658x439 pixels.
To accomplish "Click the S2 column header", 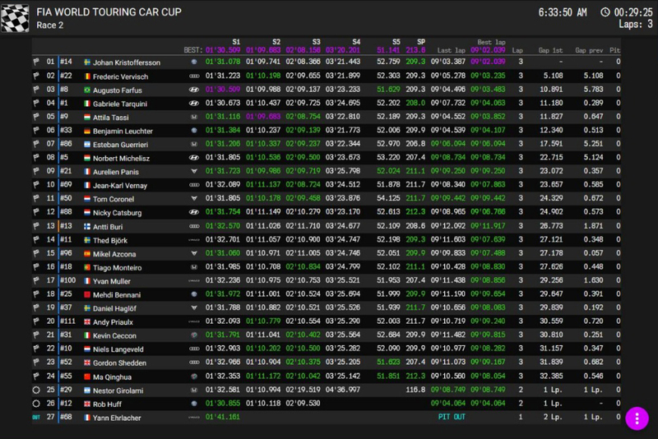I will (x=276, y=42).
